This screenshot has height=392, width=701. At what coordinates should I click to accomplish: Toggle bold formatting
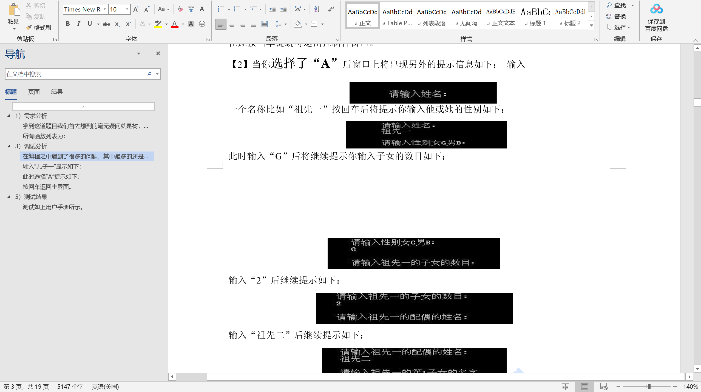click(x=68, y=24)
